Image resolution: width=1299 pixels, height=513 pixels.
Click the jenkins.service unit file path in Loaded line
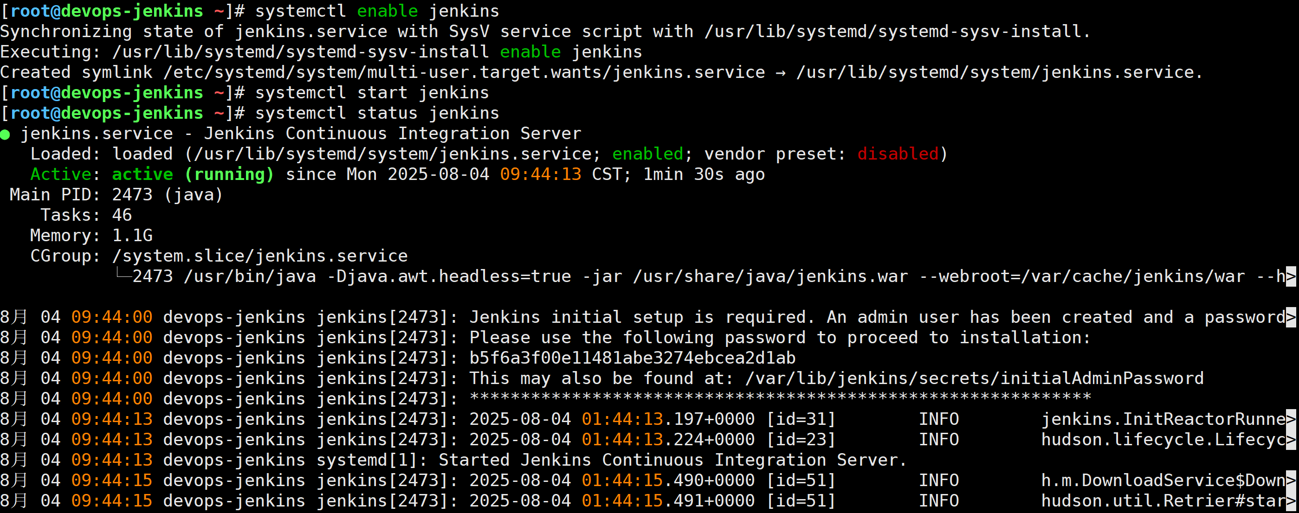point(392,154)
